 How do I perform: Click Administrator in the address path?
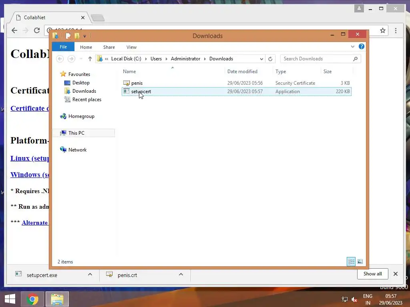(185, 59)
